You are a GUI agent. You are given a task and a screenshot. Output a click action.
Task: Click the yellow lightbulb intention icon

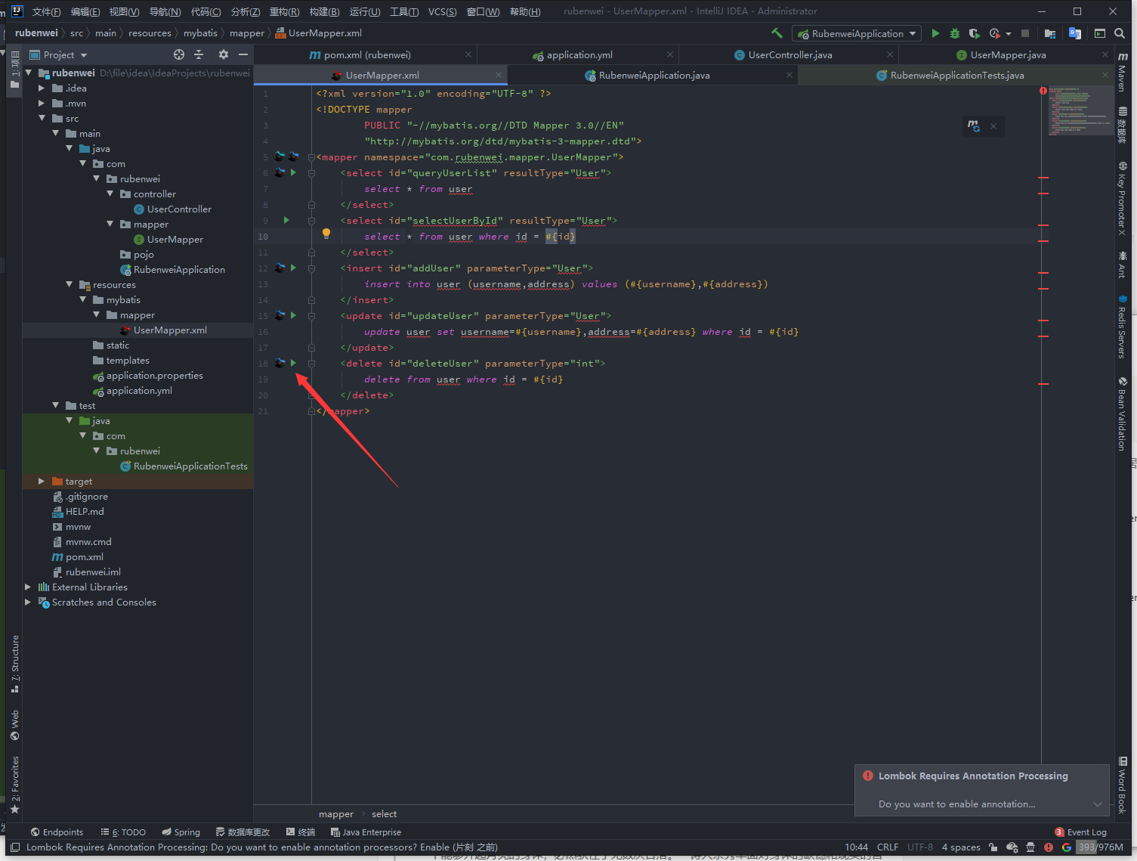point(326,234)
